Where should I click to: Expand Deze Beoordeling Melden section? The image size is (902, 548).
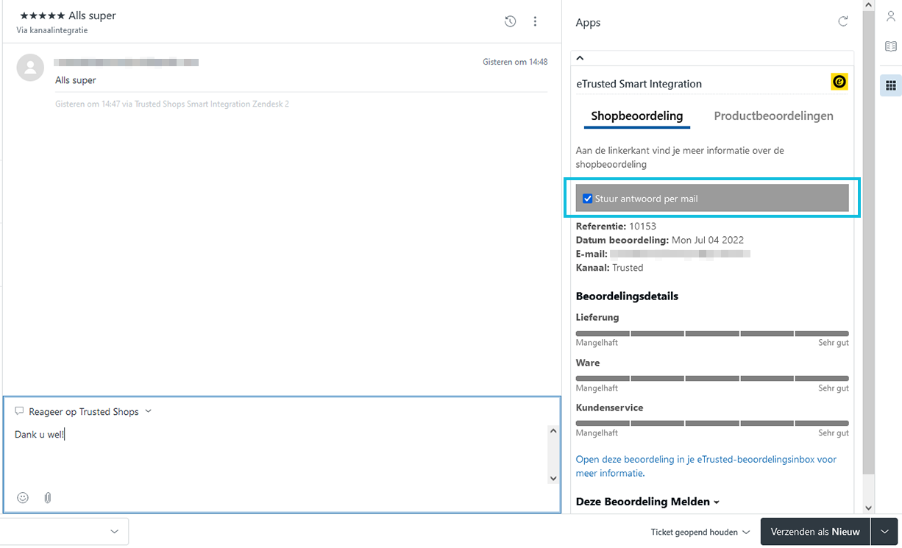[x=647, y=502]
